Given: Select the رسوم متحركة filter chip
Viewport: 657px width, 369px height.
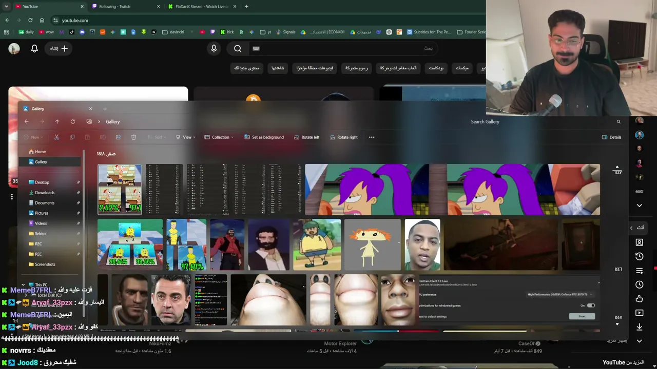Looking at the screenshot, I should tap(356, 68).
